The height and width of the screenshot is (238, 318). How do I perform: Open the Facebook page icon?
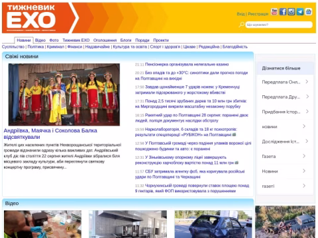tap(283, 12)
